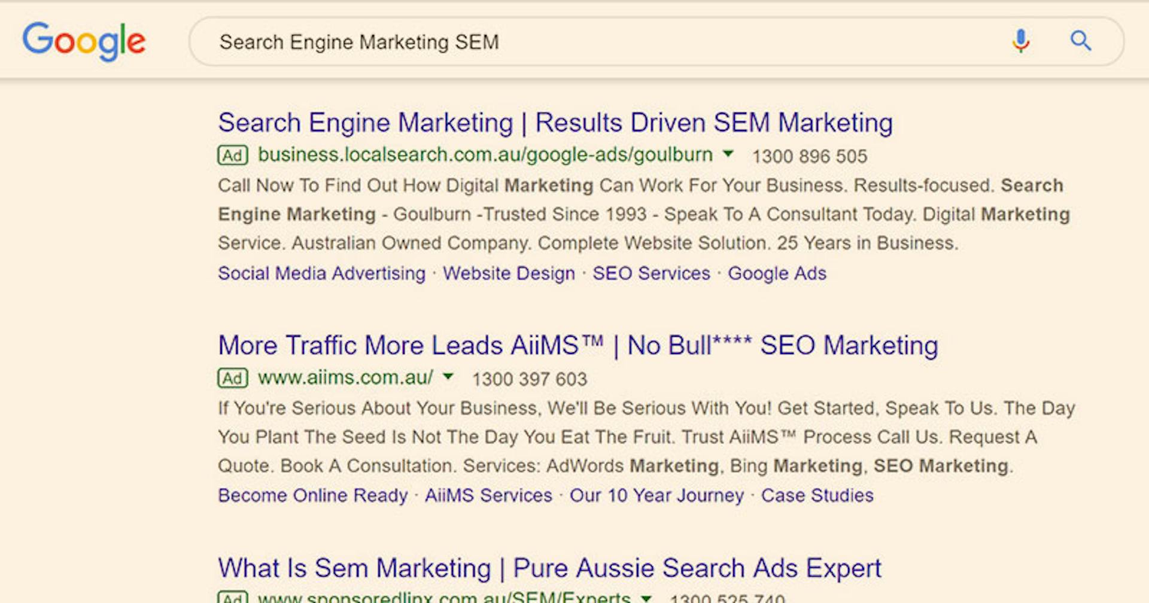Start voice search with microphone icon
Screen dimensions: 1149x603
1021,41
